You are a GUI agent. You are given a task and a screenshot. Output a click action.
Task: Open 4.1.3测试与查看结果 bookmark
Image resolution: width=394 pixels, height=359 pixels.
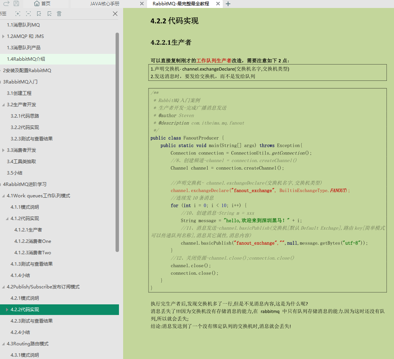click(32, 264)
